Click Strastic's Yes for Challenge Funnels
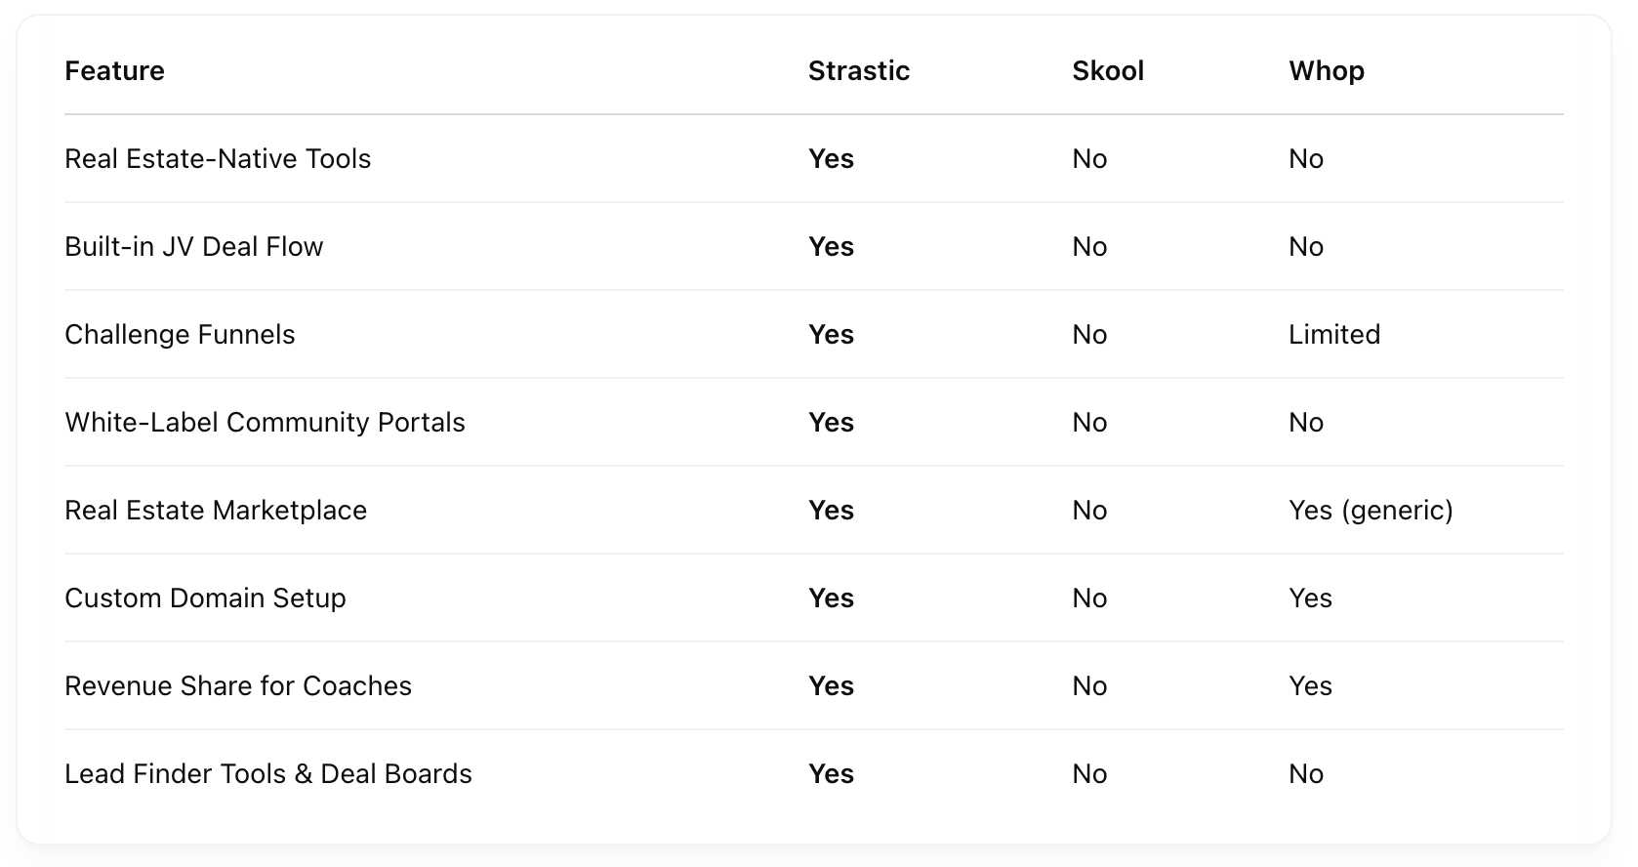 coord(831,335)
